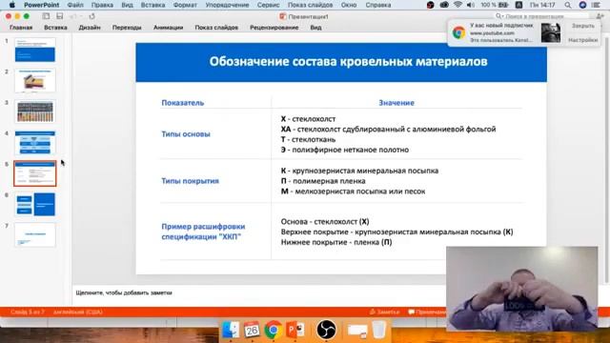
Task: Open the Apple menu
Action: [12, 5]
